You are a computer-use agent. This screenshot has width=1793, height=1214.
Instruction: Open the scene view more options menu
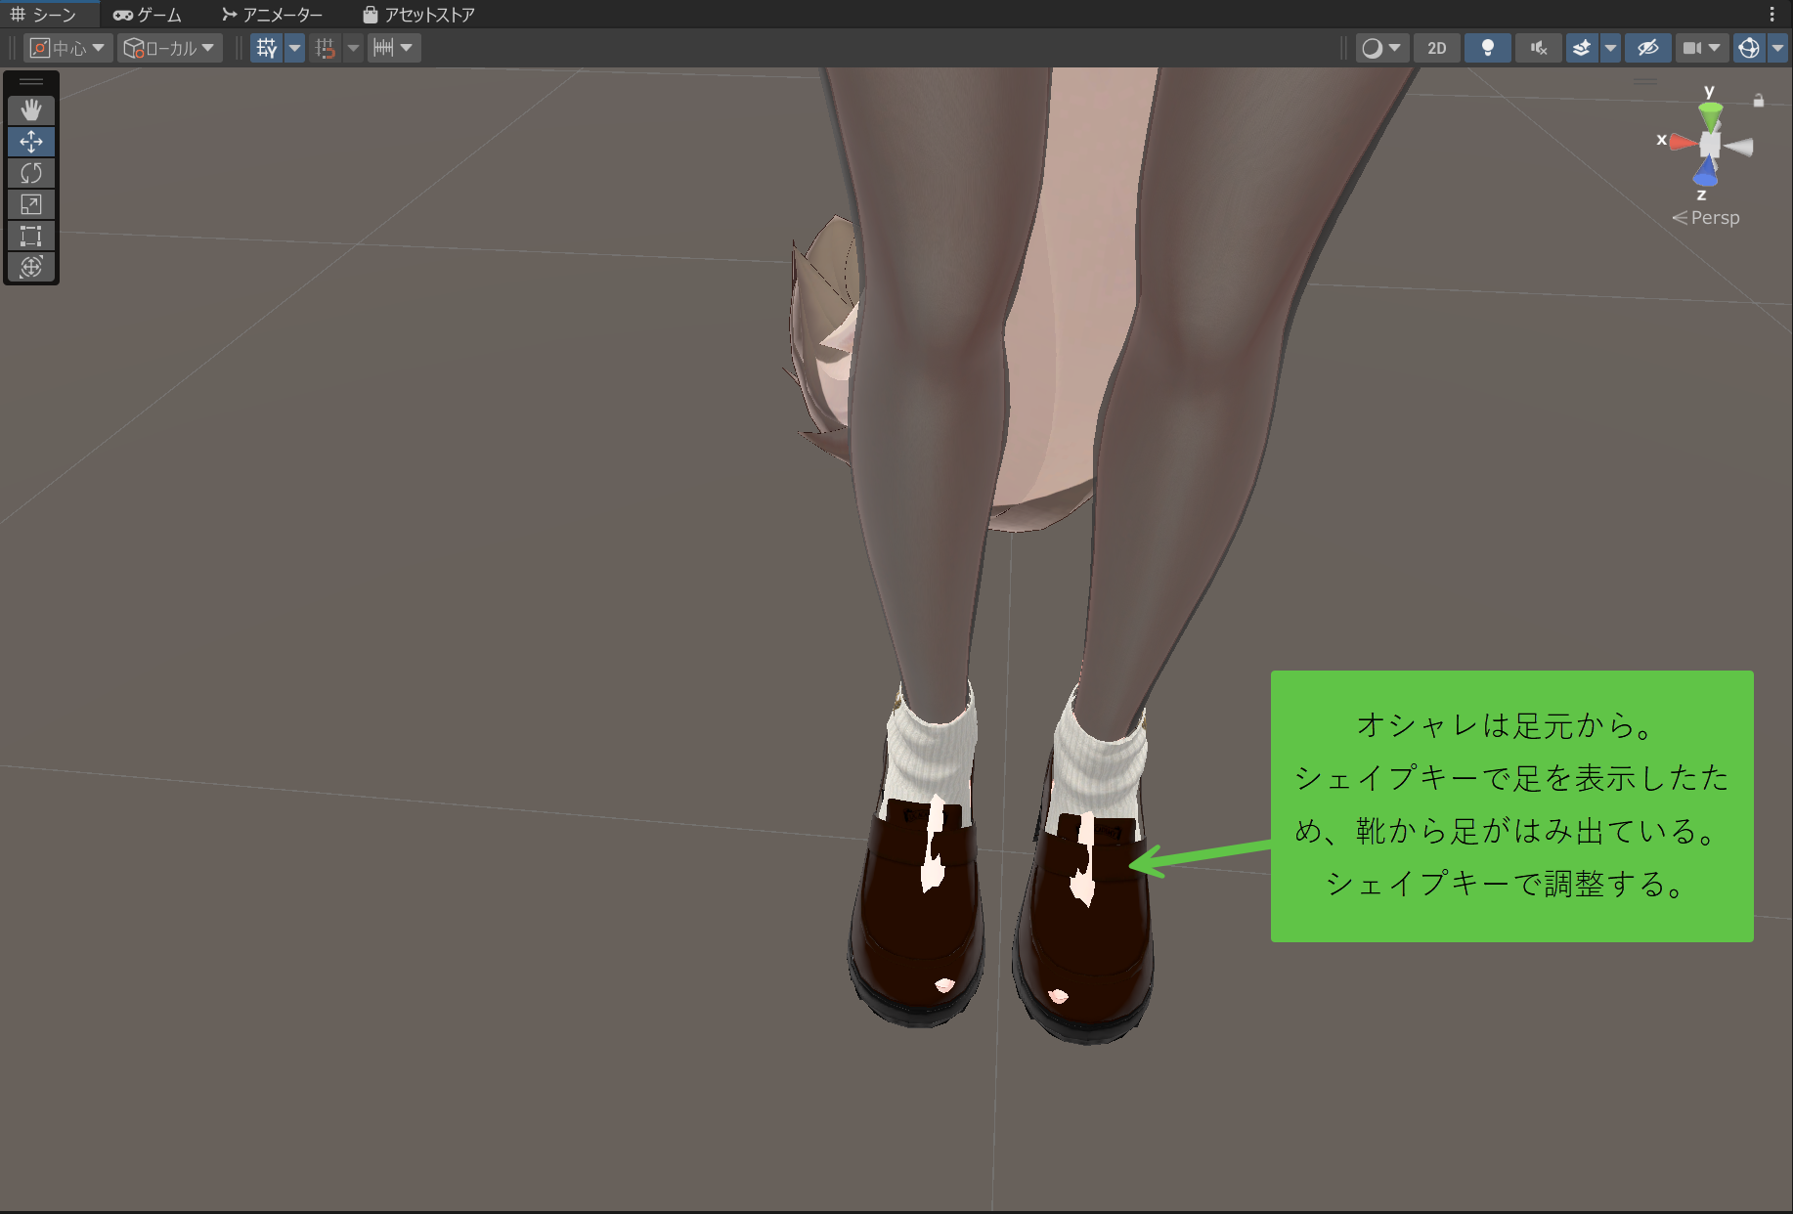1771,14
